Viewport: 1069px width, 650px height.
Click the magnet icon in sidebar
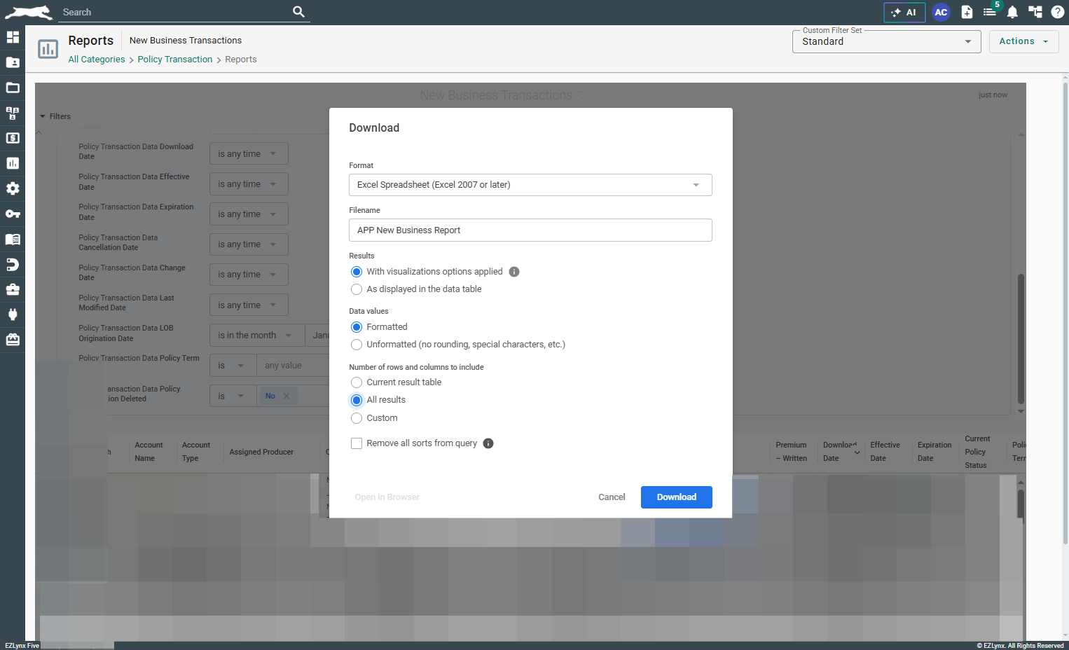(x=13, y=264)
